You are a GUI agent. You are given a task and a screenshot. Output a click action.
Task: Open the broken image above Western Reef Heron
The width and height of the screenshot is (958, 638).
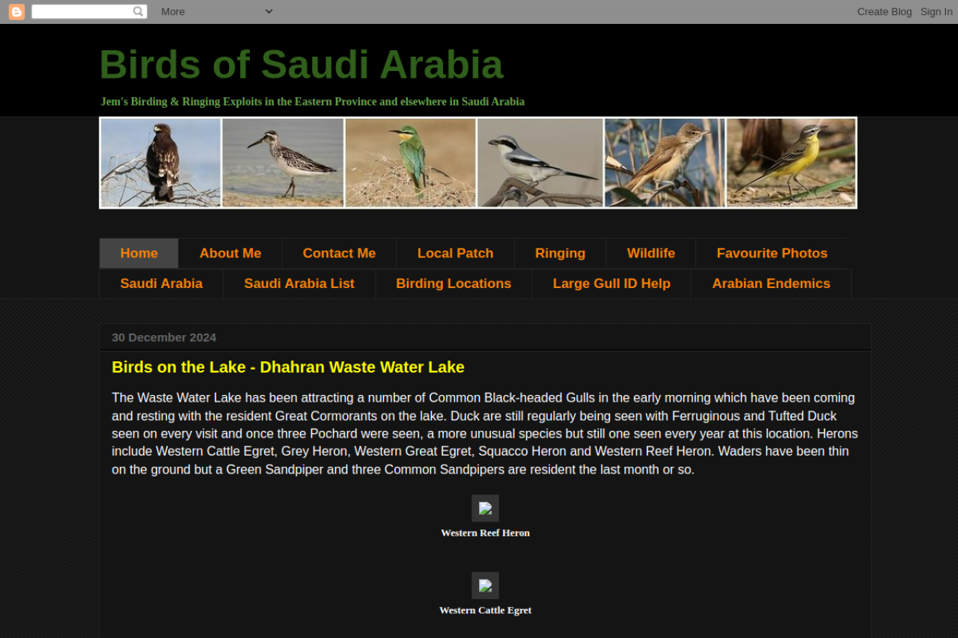point(485,509)
